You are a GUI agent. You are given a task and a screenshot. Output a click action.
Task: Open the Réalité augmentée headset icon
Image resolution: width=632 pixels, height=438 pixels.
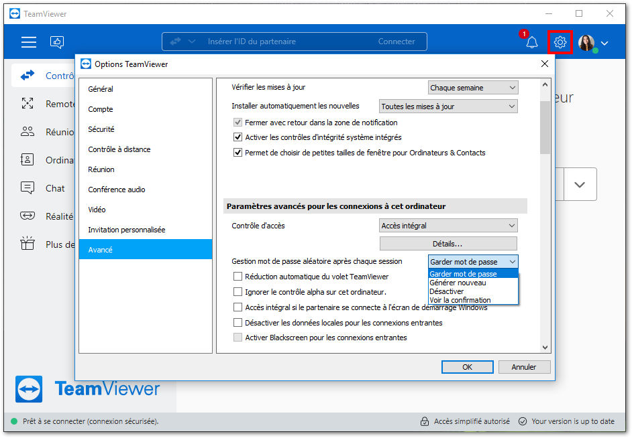click(28, 216)
